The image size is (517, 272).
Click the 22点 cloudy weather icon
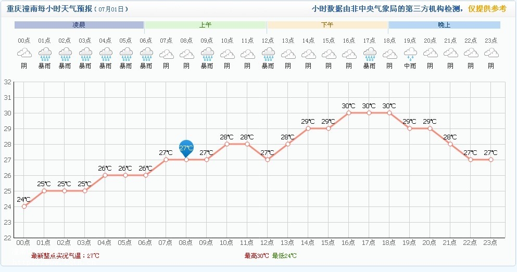[471, 53]
